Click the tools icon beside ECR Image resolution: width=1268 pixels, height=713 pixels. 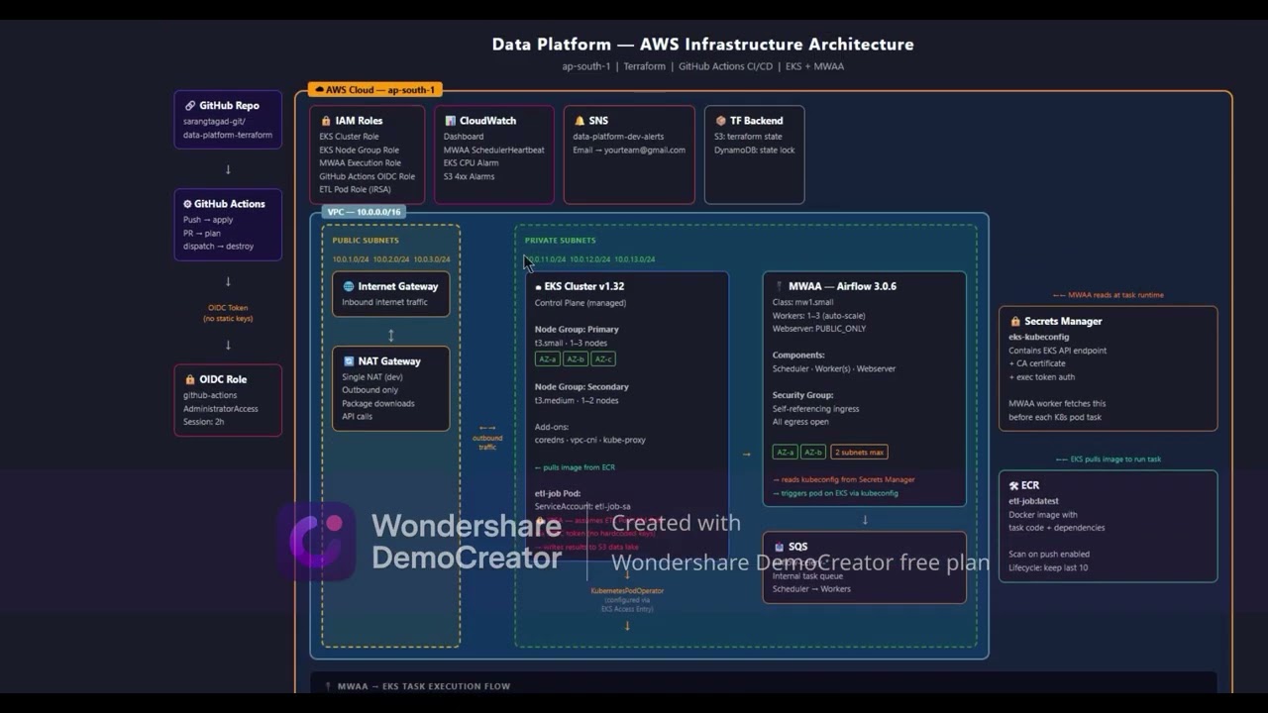pos(1013,486)
